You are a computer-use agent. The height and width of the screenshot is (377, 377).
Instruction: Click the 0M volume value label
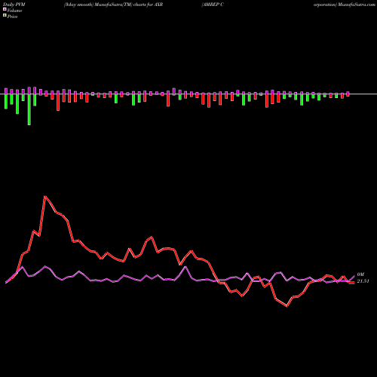pos(360,274)
